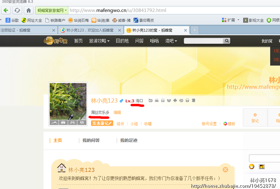280x189 pixels.
Task: Open the 影视大全 toolbar item
Action: (x=253, y=20)
